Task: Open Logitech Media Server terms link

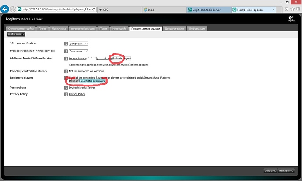Action: pos(82,88)
